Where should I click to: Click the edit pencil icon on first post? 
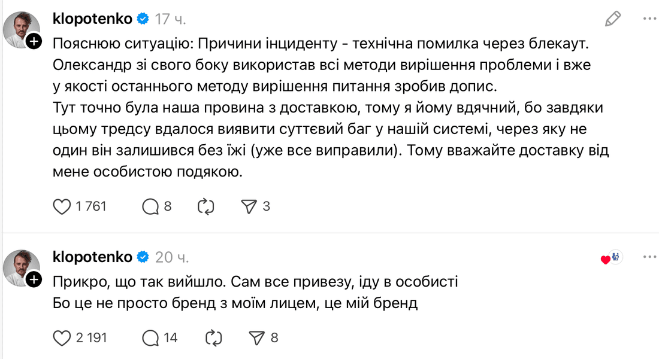612,19
